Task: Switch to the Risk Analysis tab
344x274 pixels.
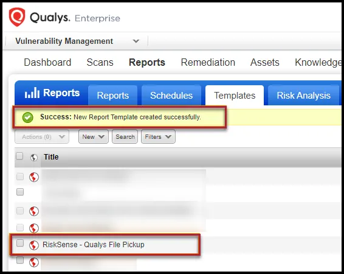Action: (304, 96)
